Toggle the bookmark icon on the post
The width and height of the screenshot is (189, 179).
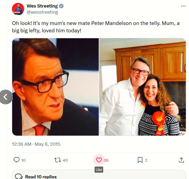coord(140,160)
